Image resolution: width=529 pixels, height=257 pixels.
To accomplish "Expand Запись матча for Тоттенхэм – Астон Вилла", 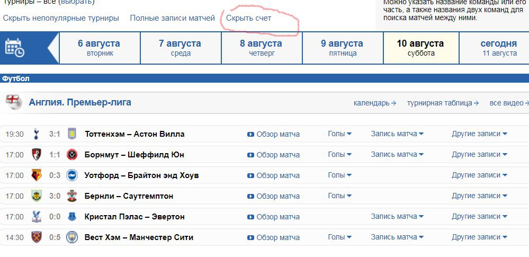I will point(397,134).
